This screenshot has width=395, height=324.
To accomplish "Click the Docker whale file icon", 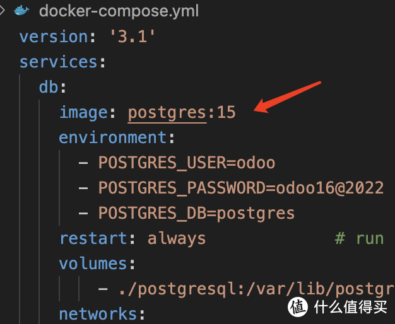I will tap(21, 10).
